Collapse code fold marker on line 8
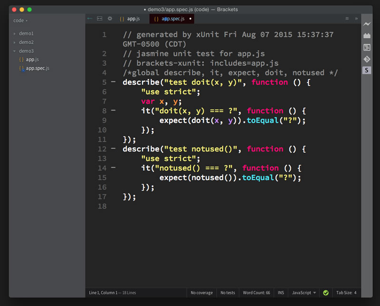The height and width of the screenshot is (306, 380). [113, 111]
